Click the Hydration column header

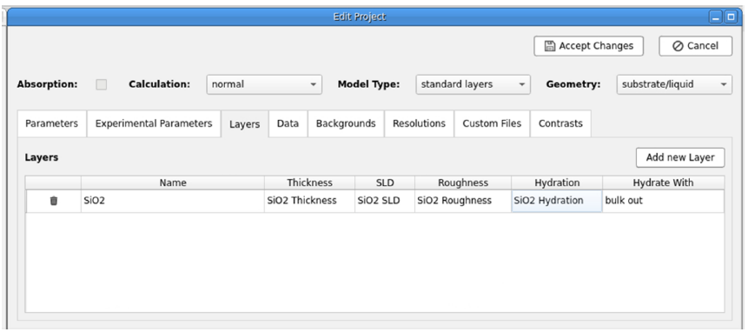pos(557,183)
